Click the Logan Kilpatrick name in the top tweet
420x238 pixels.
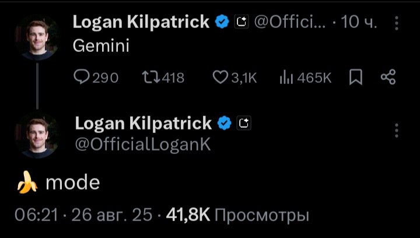coord(141,22)
